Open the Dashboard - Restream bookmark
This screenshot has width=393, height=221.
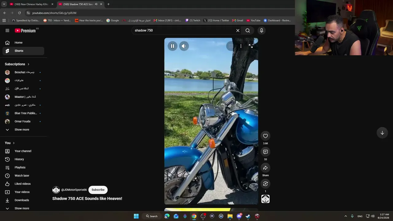tap(277, 21)
